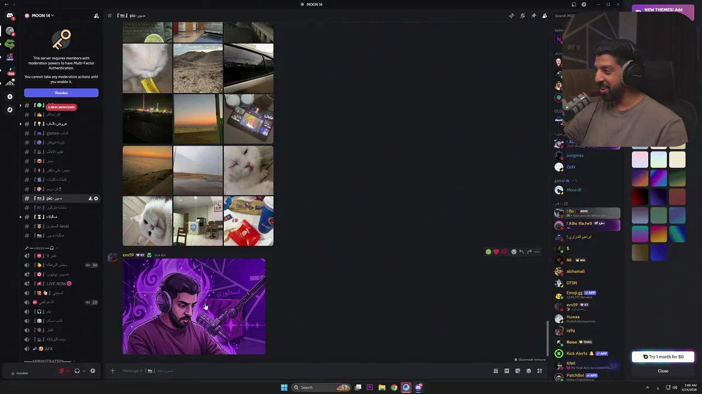Click the invite people icon beside MOON 14
The height and width of the screenshot is (394, 702).
(97, 15)
